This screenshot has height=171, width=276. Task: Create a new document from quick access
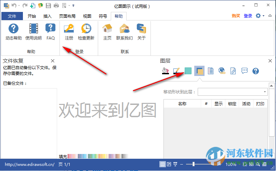(32, 5)
